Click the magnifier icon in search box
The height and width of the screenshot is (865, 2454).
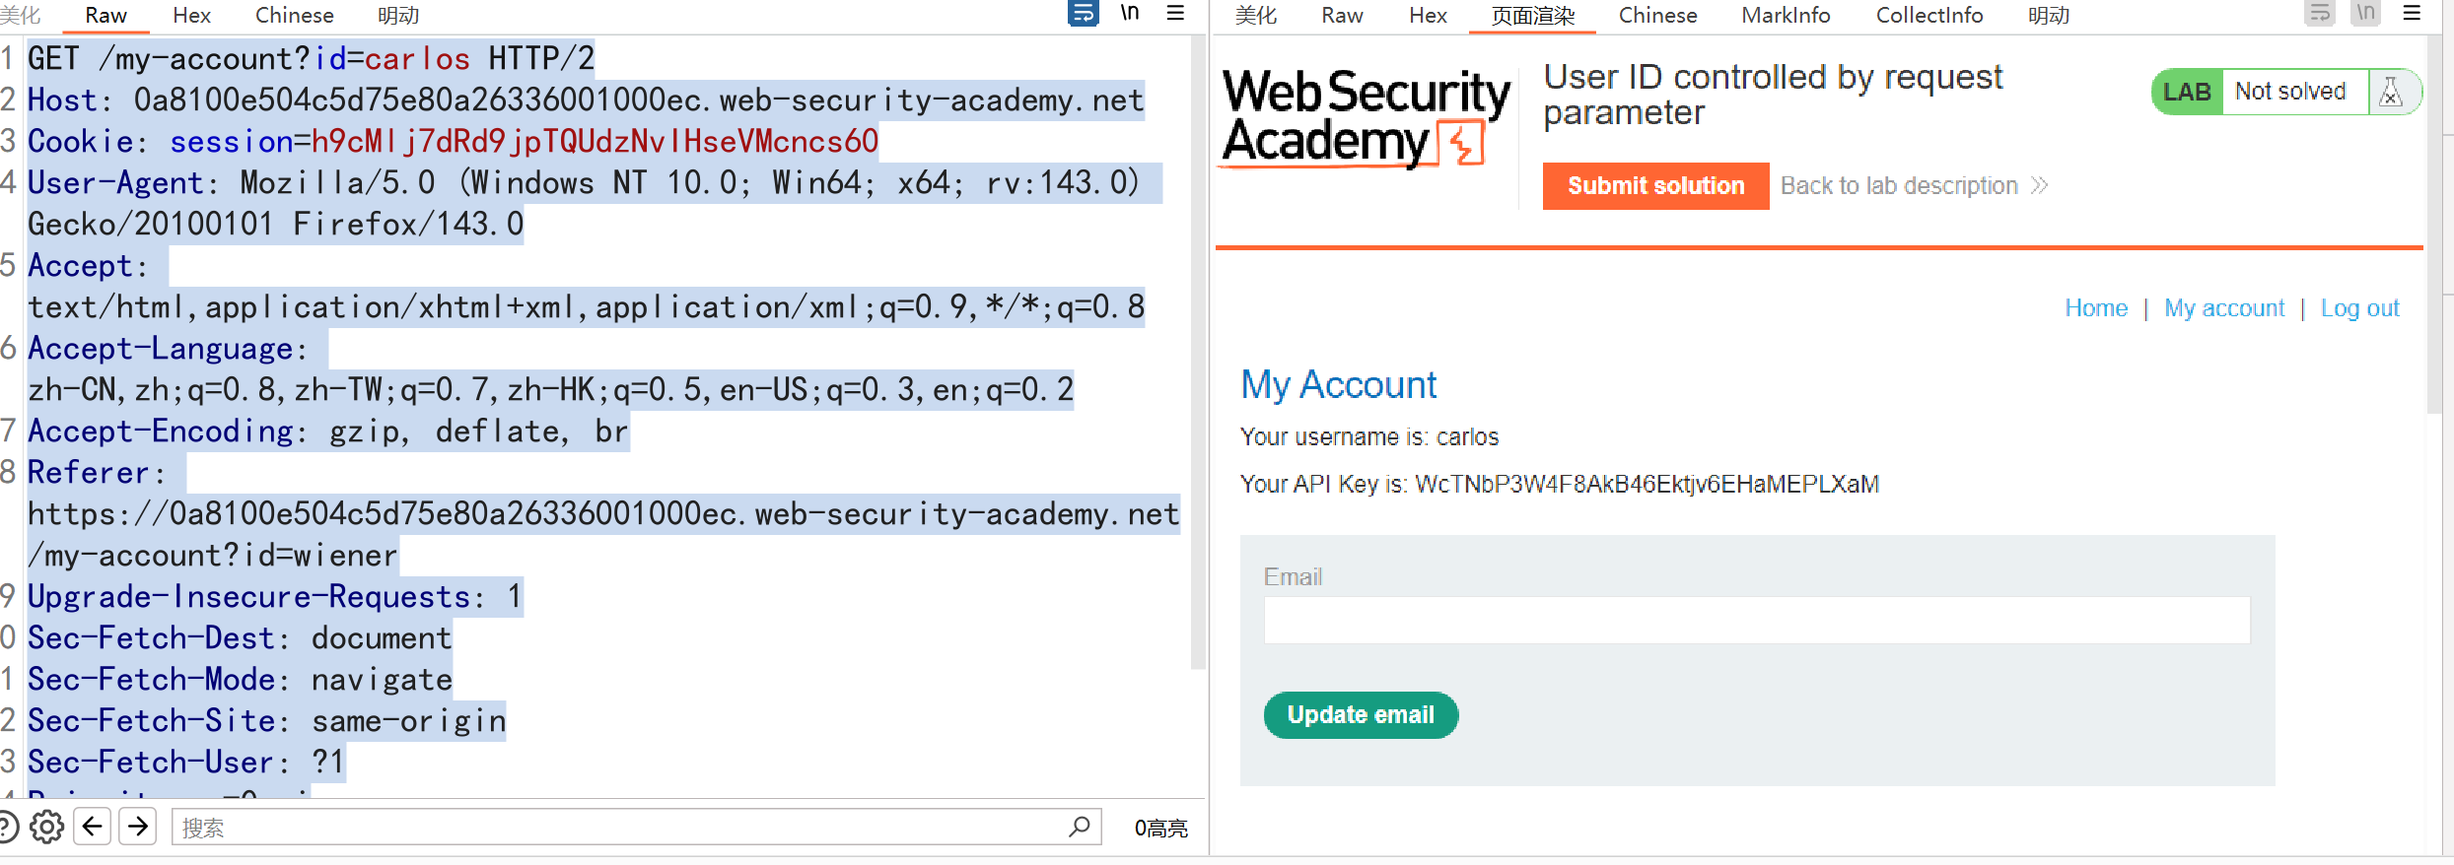(x=1079, y=827)
